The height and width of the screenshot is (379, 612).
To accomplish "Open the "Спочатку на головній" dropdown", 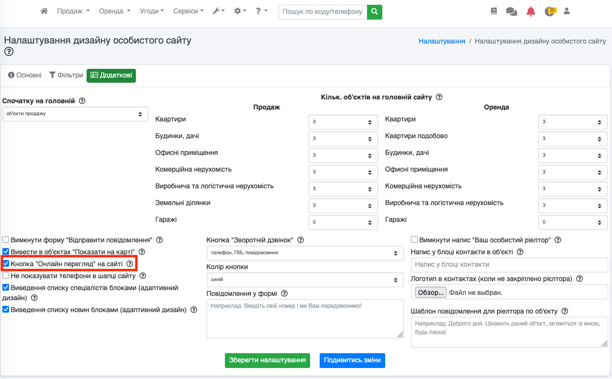I will 75,114.
